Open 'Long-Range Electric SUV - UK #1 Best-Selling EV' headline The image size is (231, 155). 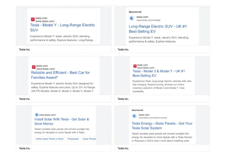[158, 29]
